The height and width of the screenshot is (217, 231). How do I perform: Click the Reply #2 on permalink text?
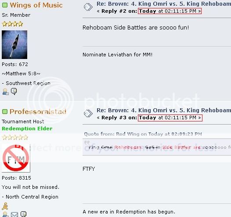(x=119, y=11)
